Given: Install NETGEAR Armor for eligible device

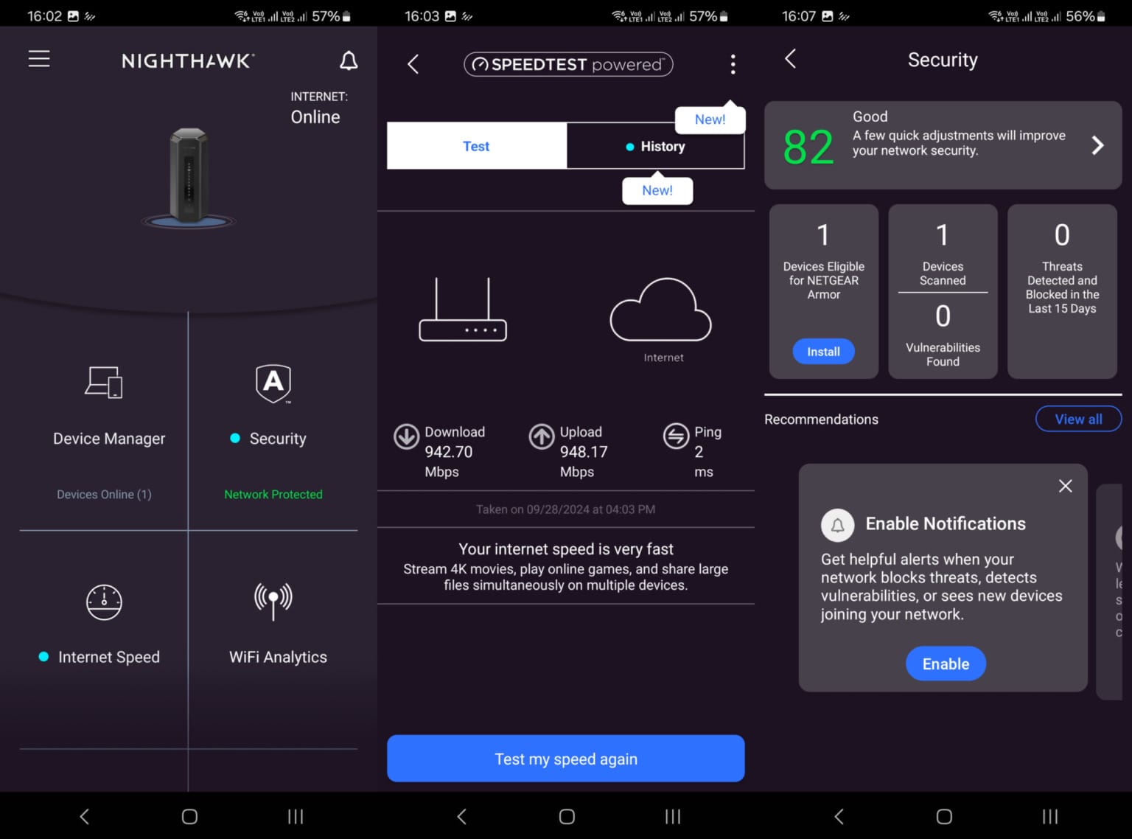Looking at the screenshot, I should (823, 352).
